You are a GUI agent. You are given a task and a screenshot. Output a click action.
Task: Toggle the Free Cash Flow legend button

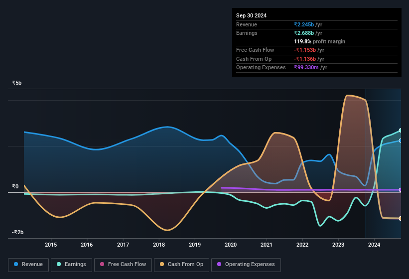click(x=123, y=265)
